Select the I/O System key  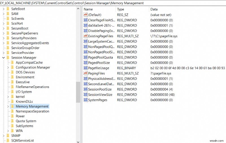coord(24,92)
